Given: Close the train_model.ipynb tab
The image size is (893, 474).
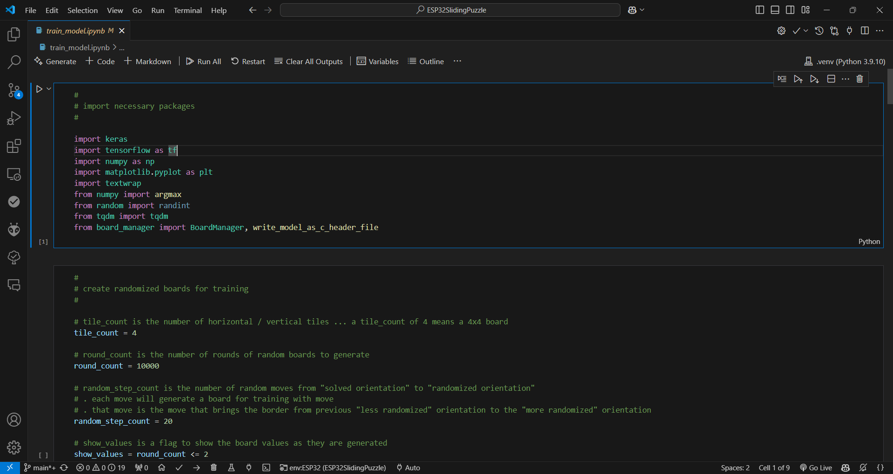Looking at the screenshot, I should [122, 31].
